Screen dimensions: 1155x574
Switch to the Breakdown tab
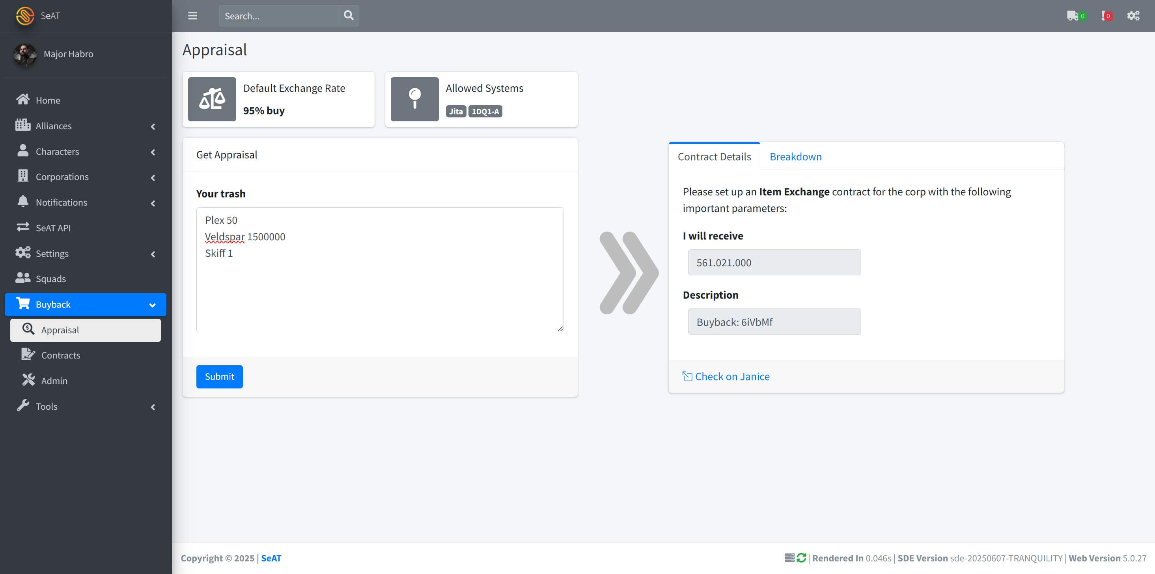pos(795,156)
